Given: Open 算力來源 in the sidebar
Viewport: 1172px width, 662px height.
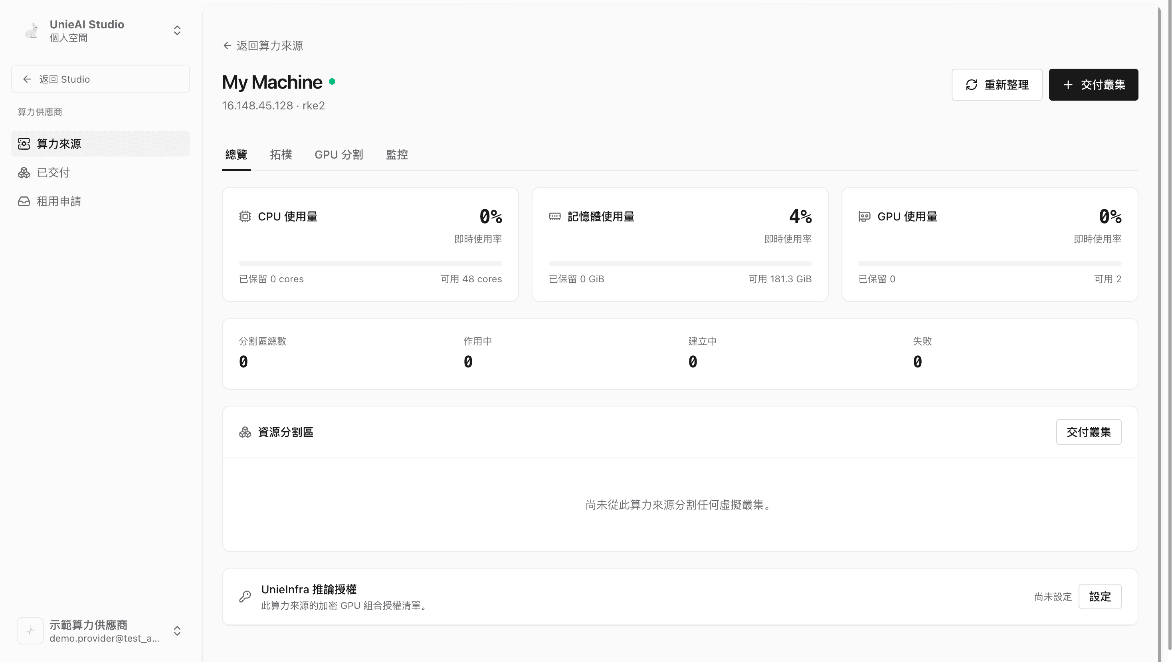Looking at the screenshot, I should [101, 144].
